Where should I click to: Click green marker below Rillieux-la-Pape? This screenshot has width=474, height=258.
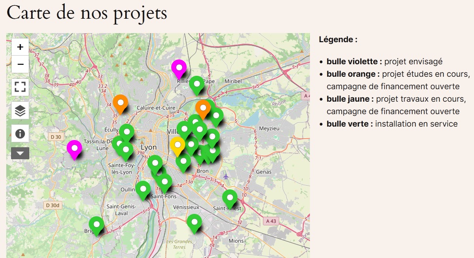[197, 84]
